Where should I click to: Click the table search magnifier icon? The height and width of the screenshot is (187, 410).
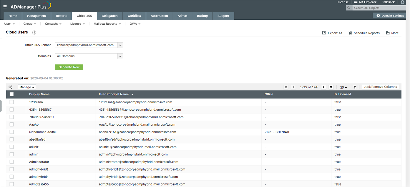(x=10, y=87)
